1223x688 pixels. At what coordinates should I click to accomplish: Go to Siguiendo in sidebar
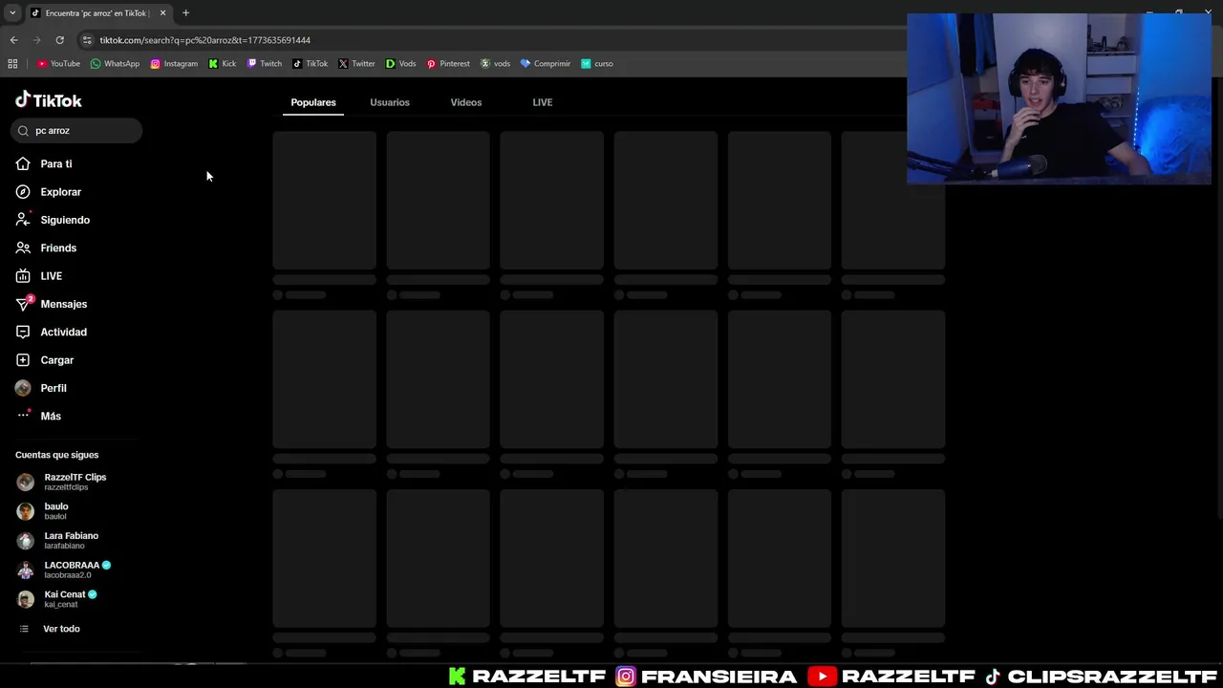[x=53, y=220]
